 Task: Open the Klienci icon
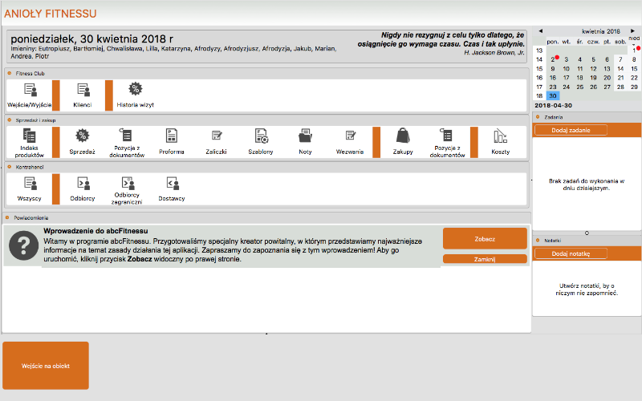82,91
